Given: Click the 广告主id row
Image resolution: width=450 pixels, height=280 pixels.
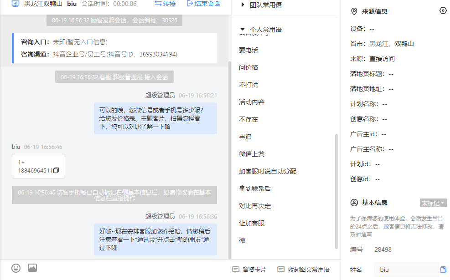Looking at the screenshot, I should [368, 134].
